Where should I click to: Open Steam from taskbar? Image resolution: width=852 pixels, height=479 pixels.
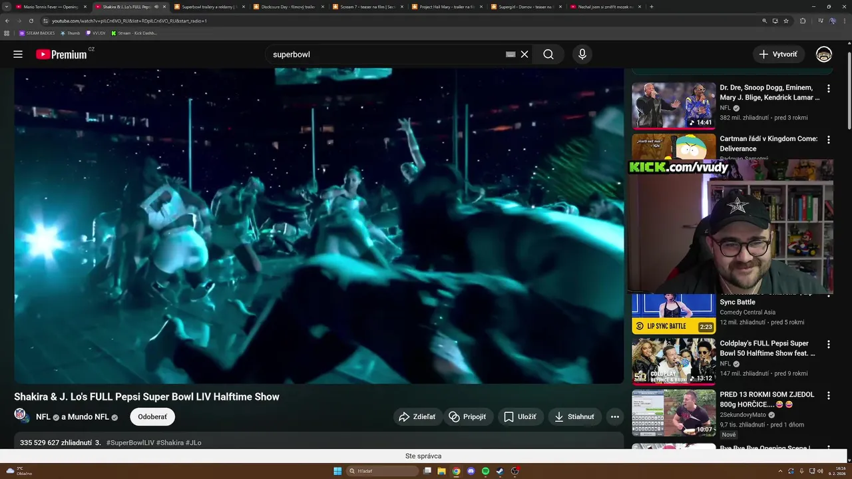(x=500, y=471)
